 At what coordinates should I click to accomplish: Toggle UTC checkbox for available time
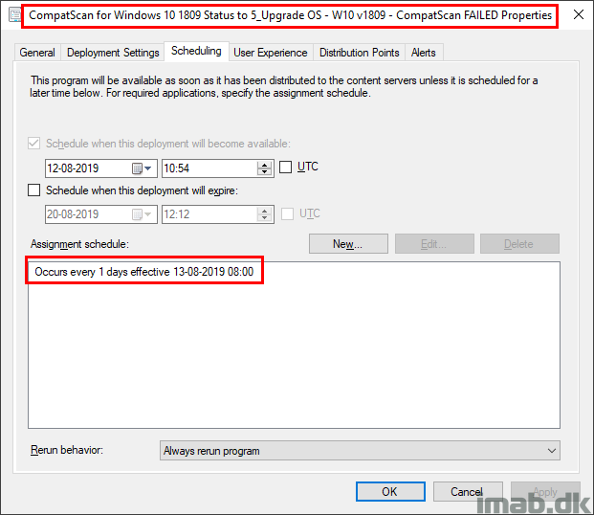tap(285, 167)
